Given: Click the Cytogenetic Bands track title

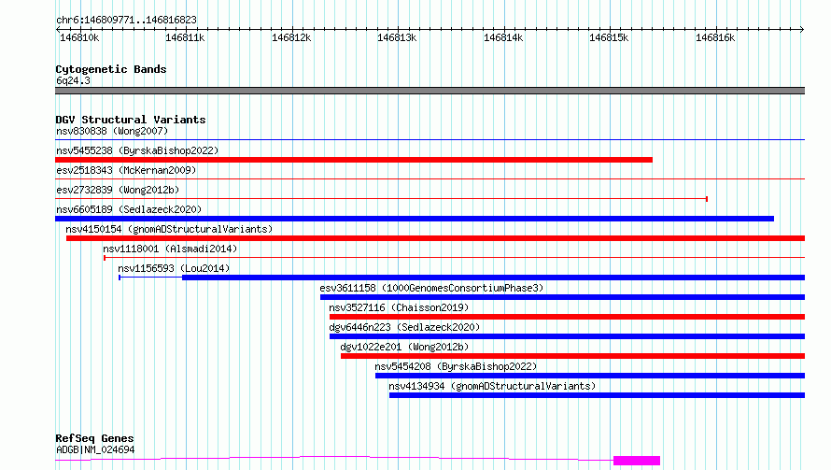Looking at the screenshot, I should pos(111,69).
